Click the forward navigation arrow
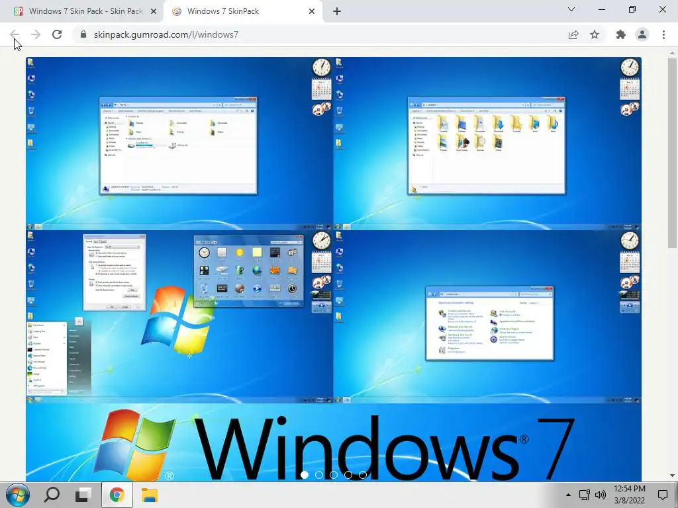Screen dimensions: 678x508 click(x=36, y=34)
